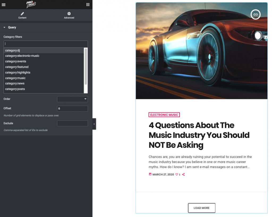Screen dimensions: 272x217
Task: Open the widgets grid icon
Action: point(88,5)
